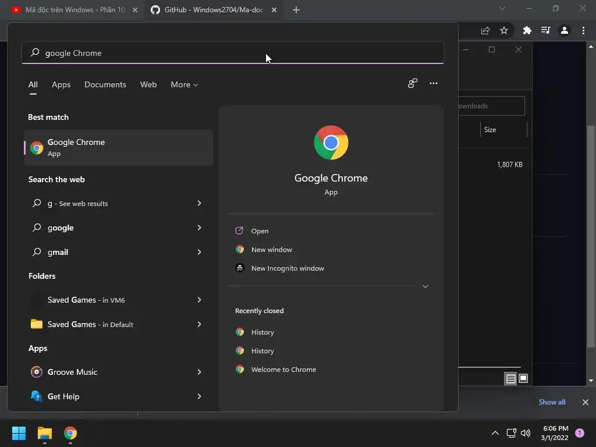Open the search feedback people icon
Image resolution: width=596 pixels, height=447 pixels.
coord(413,83)
